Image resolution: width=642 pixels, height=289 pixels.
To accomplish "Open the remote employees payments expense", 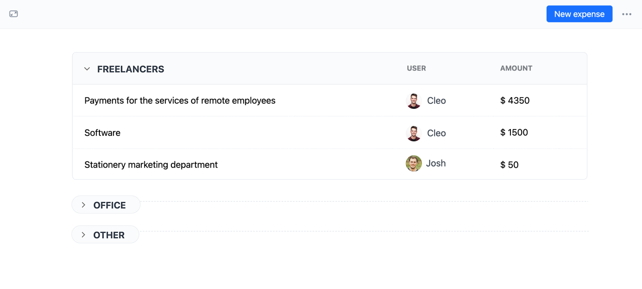I will click(330, 100).
